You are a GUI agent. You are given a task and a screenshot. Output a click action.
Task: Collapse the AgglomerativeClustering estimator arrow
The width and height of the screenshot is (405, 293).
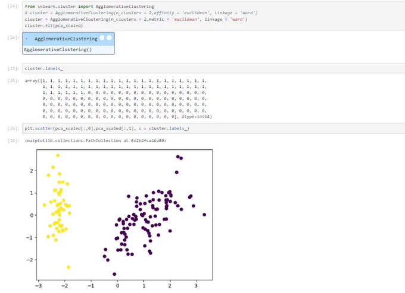pyautogui.click(x=27, y=39)
